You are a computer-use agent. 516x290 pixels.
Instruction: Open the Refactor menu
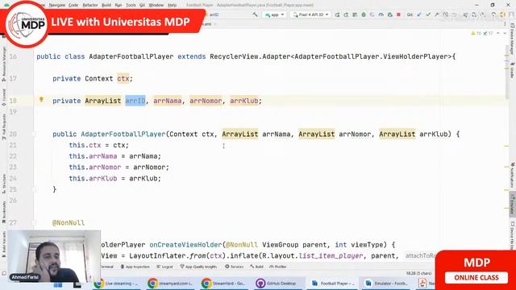point(90,6)
